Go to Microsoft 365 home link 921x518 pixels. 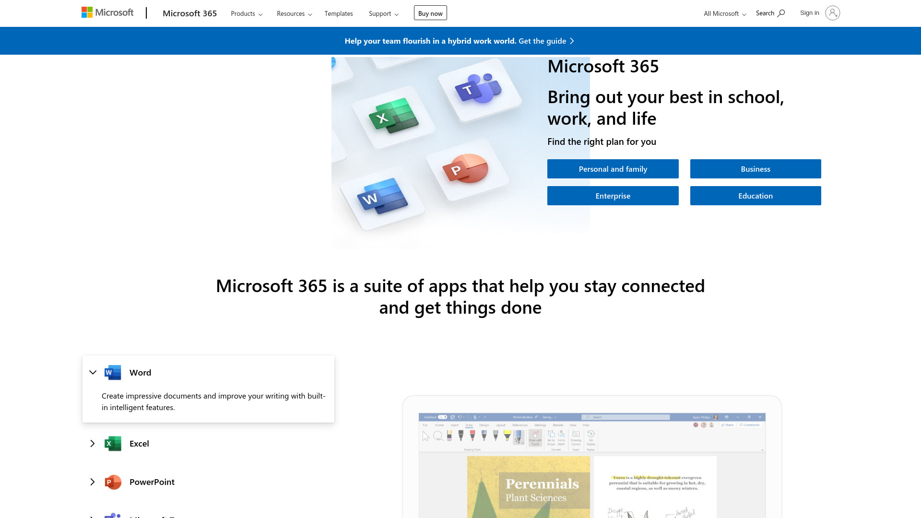[x=189, y=13]
